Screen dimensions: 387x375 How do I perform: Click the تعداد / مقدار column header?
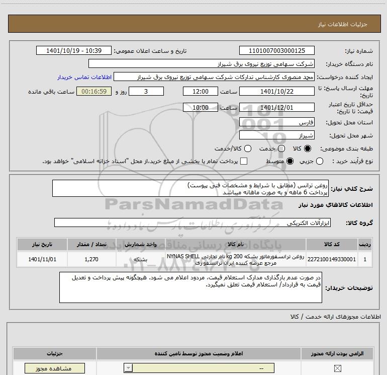(91, 244)
